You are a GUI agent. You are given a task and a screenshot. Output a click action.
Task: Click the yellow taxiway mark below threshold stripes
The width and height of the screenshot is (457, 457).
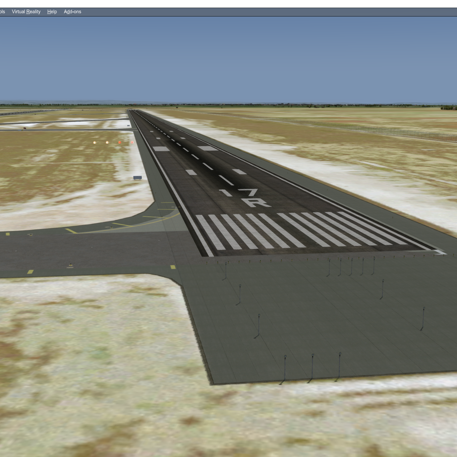pos(173,267)
